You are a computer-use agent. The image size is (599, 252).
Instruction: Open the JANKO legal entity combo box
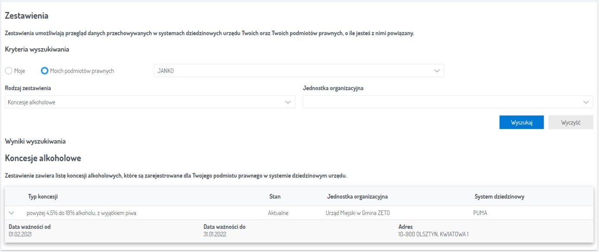[x=293, y=71]
